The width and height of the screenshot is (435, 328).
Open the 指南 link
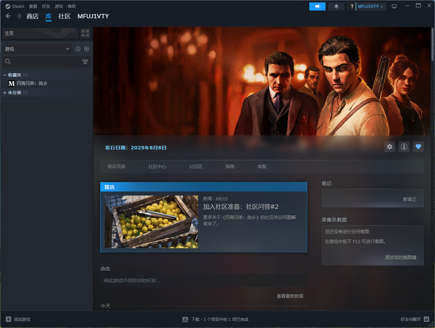(230, 166)
